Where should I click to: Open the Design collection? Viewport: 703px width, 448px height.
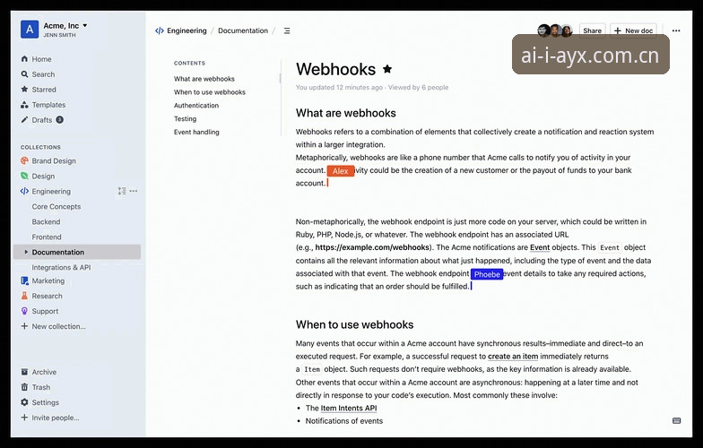click(43, 176)
